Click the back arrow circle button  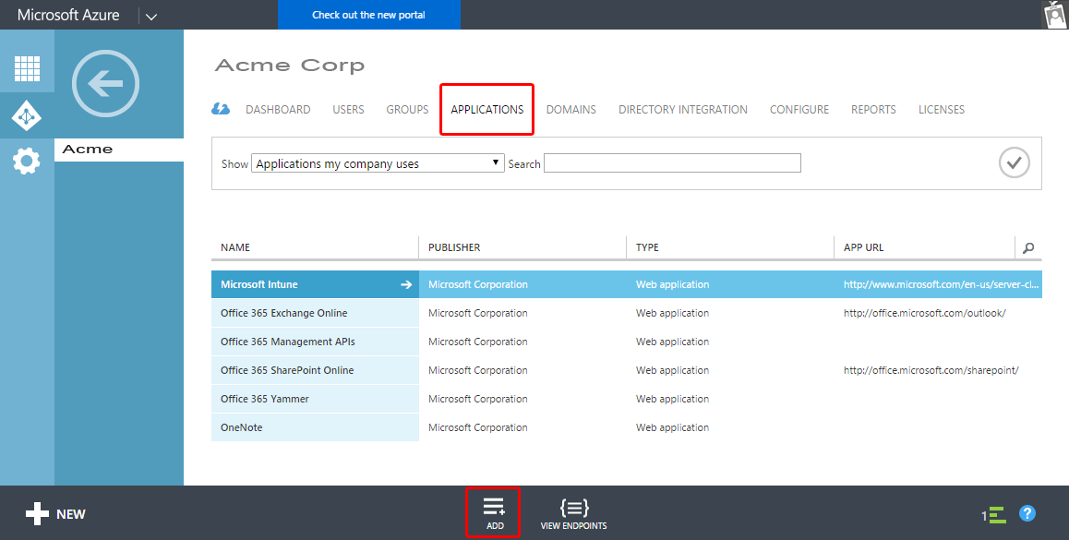tap(105, 84)
